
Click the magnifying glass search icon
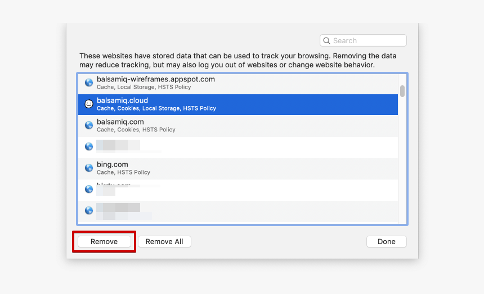(x=326, y=40)
